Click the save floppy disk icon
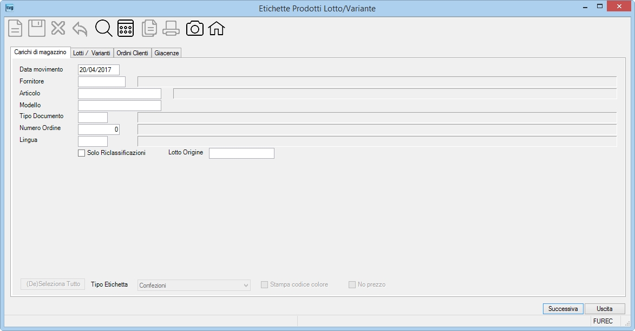 [36, 28]
